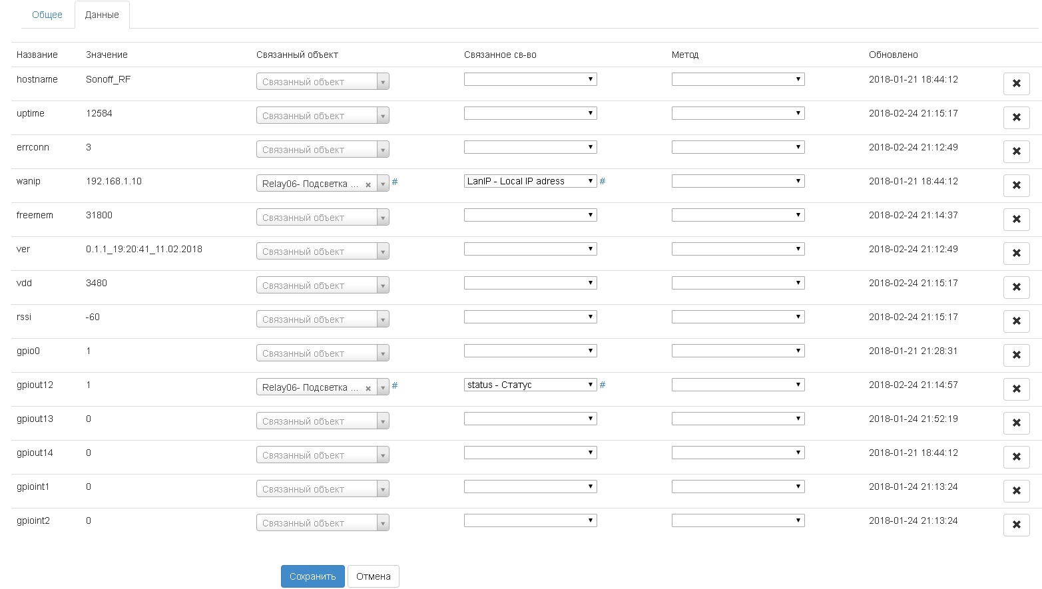This screenshot has height=589, width=1042.
Task: Delete the gpioint2 row with X
Action: (x=1016, y=525)
